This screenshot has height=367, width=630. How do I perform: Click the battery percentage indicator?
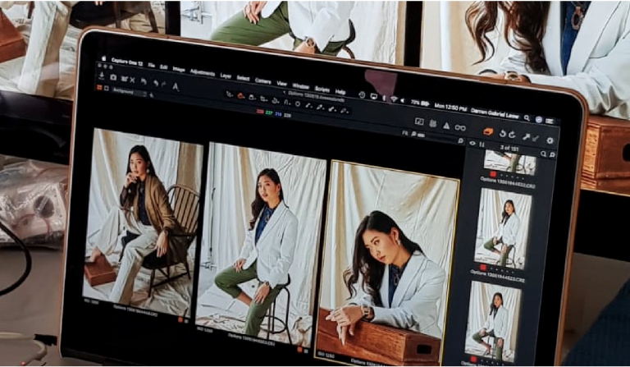[x=419, y=103]
